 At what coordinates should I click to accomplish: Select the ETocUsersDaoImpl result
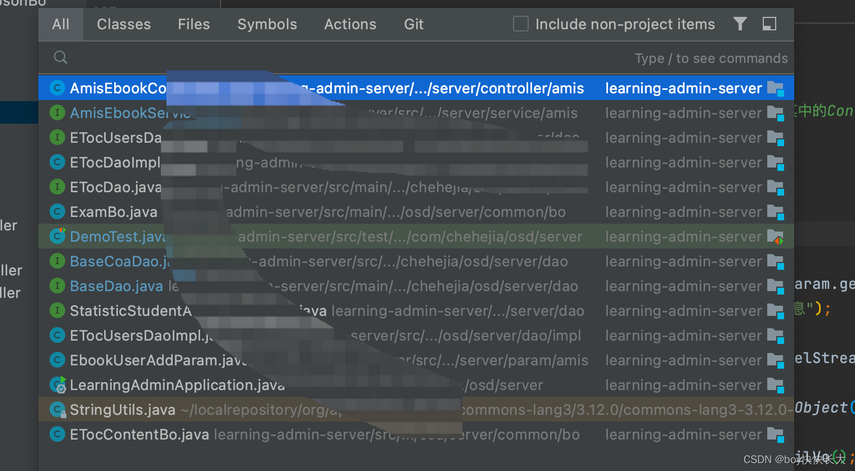pyautogui.click(x=416, y=336)
